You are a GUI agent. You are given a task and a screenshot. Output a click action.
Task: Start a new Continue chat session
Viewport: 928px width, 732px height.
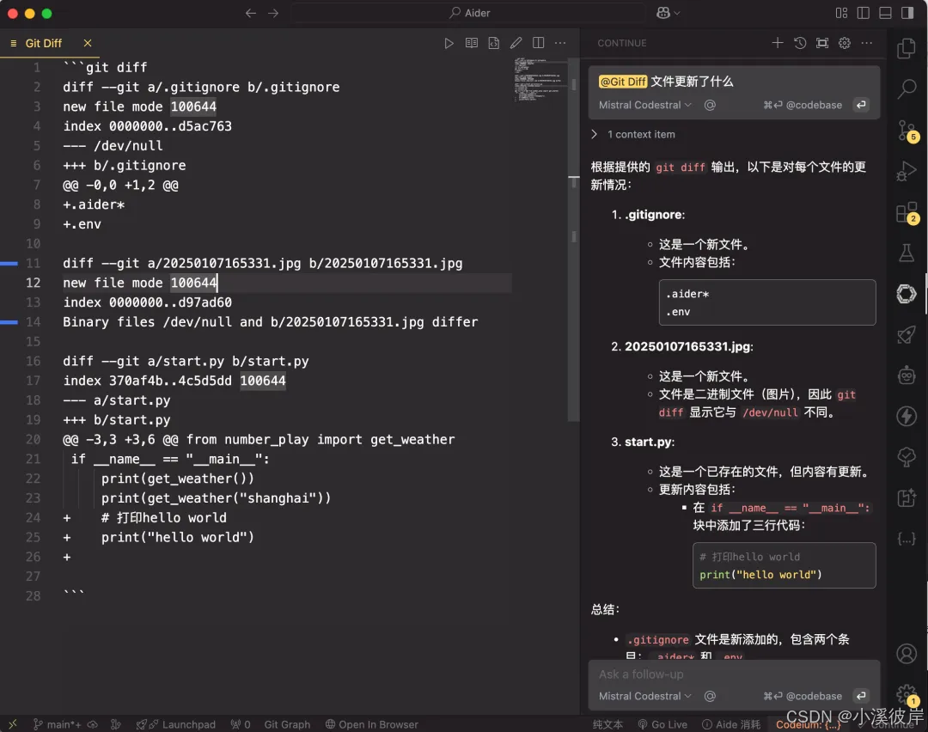[x=777, y=43]
